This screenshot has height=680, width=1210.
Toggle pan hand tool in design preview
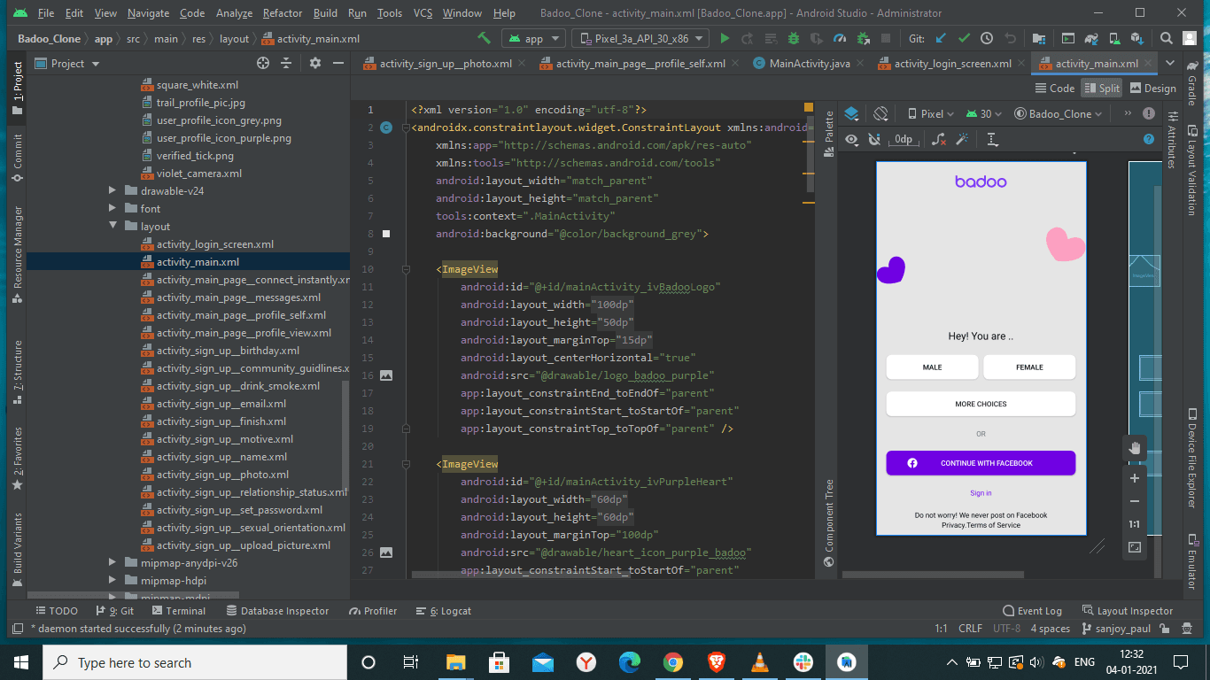pos(1134,449)
